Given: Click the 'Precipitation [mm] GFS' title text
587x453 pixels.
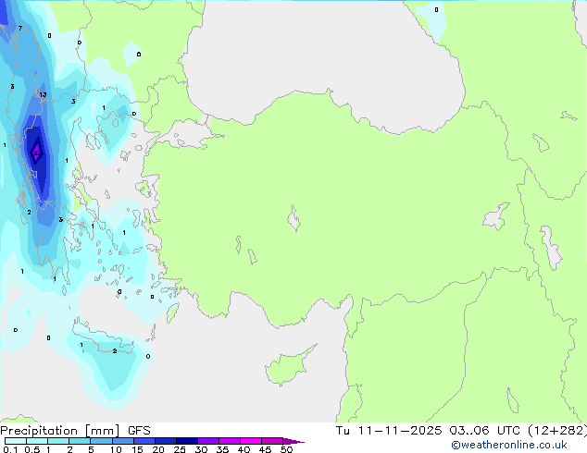Looking at the screenshot, I should pos(75,431).
